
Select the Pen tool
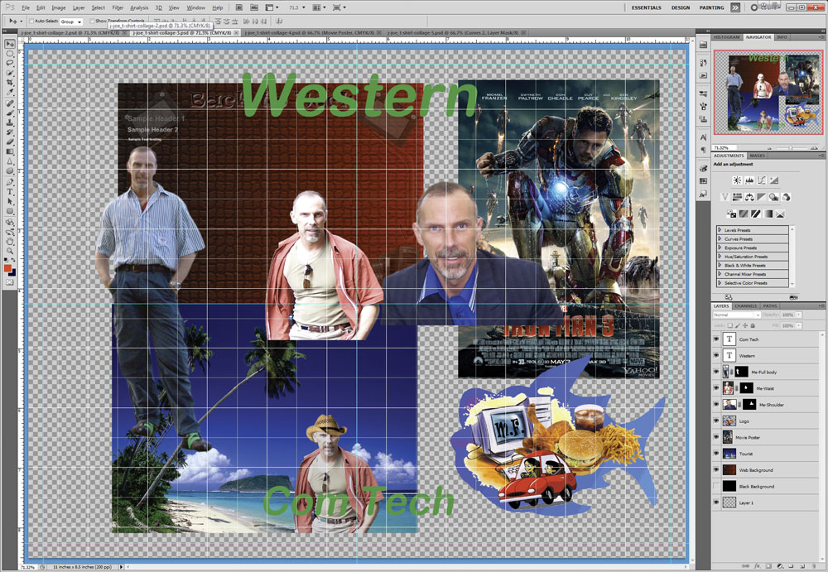(x=9, y=180)
